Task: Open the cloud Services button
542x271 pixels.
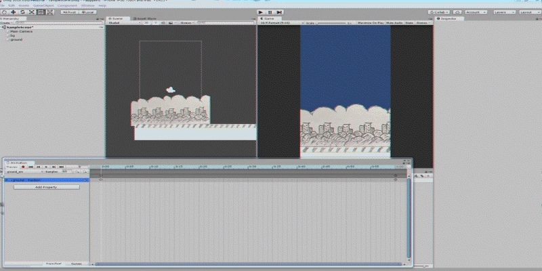Action: (x=457, y=12)
